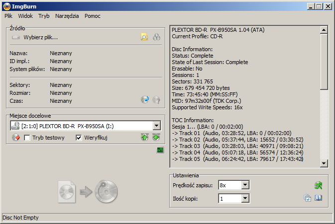Screen dimensions: 335x224
Task: Click the Status: Complete line
Action: (193, 56)
